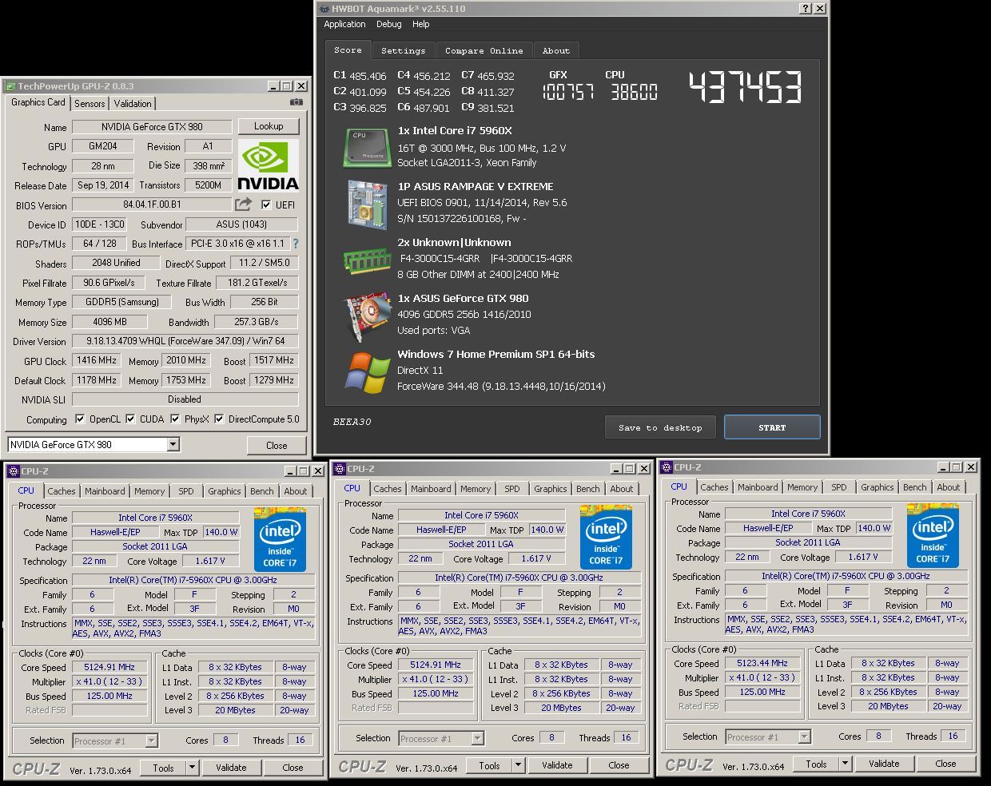Click the Lookup button in GPU-Z
The height and width of the screenshot is (786, 991).
coord(269,126)
